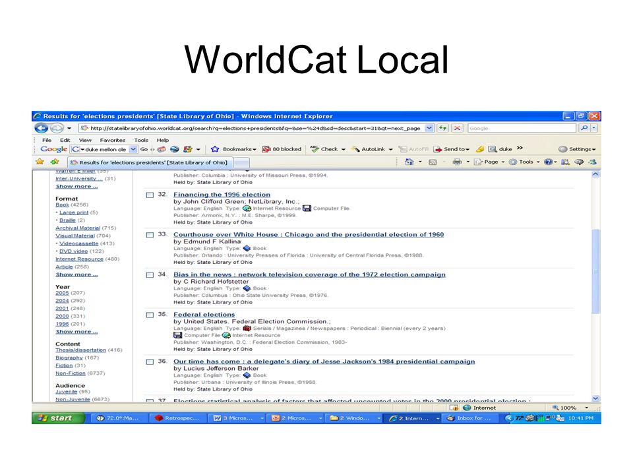Open the 'Federal elections' result link
Screen dimensions: 633x475
(x=204, y=315)
